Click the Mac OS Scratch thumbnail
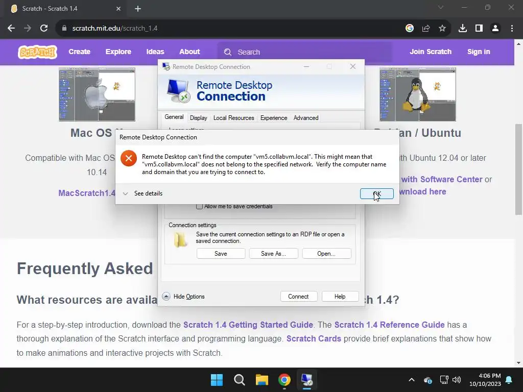 tap(97, 94)
